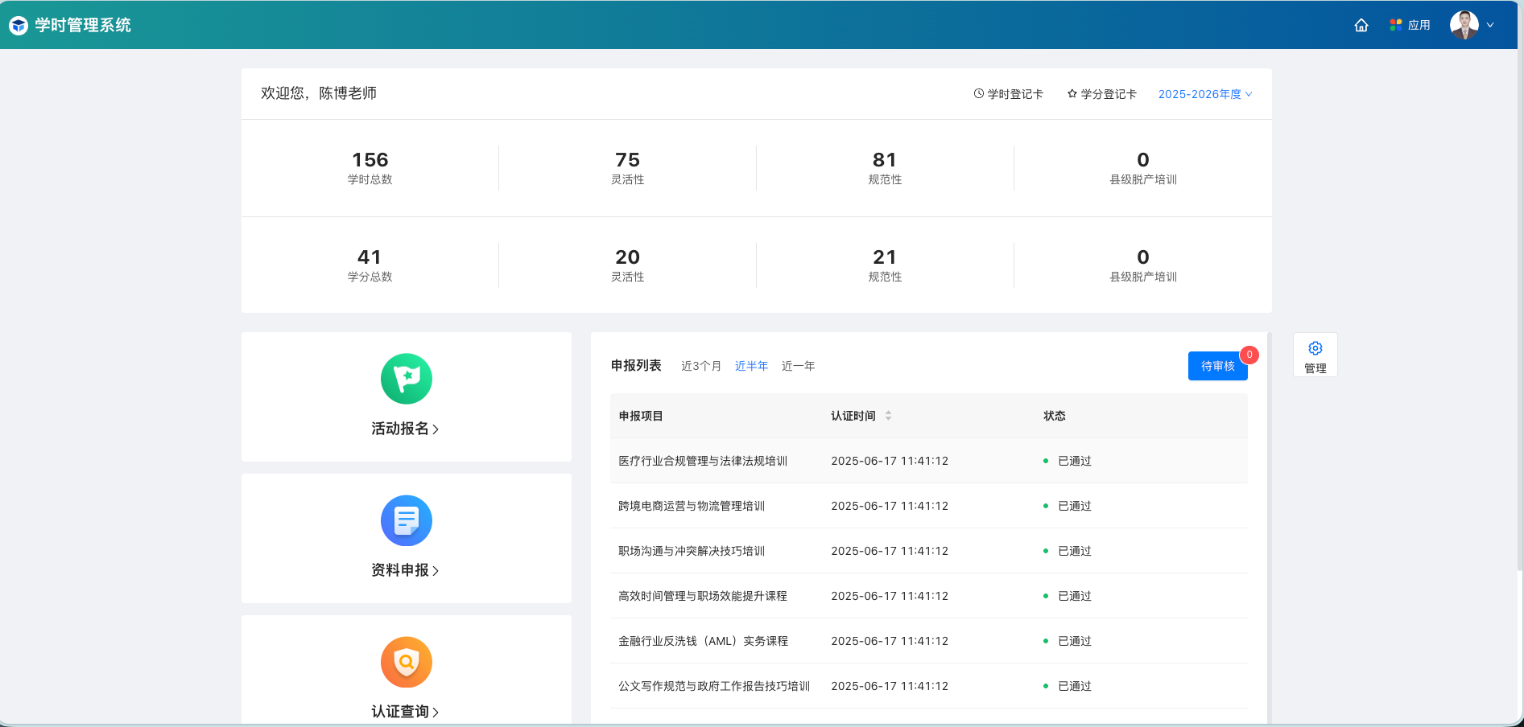Screen dimensions: 1524x727
Task: Select the 近半年 filter tab
Action: pyautogui.click(x=751, y=366)
